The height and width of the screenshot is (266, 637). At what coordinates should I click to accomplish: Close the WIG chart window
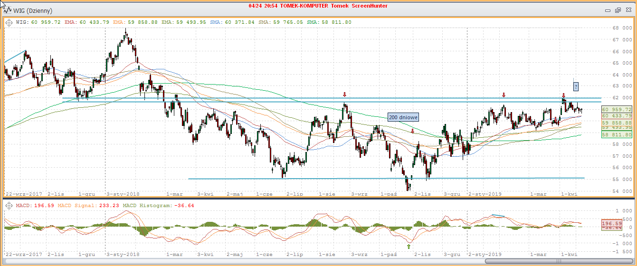point(628,10)
